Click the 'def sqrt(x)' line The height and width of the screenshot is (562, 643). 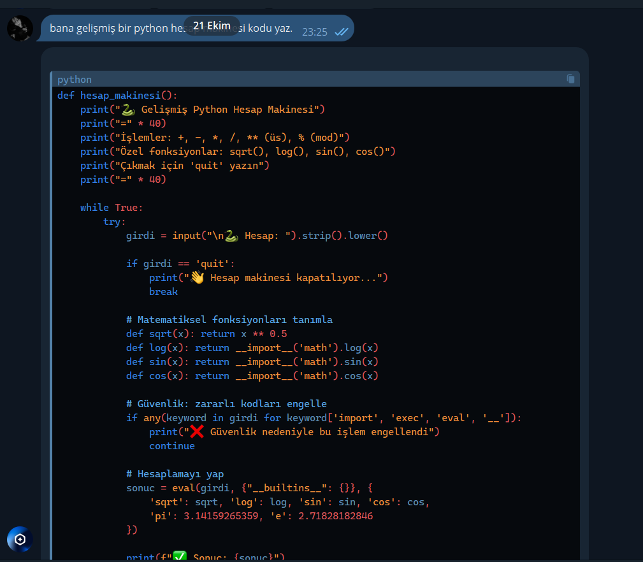point(206,334)
